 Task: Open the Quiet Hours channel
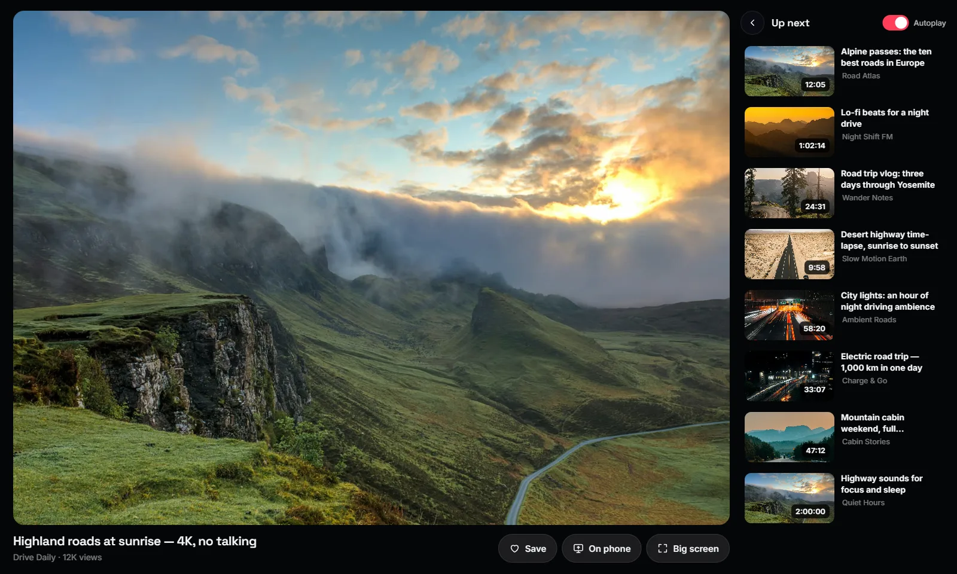(x=863, y=503)
